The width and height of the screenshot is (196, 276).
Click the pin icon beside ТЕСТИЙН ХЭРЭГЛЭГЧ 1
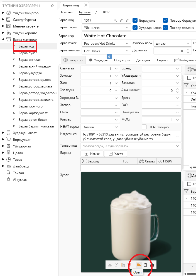point(52,6)
